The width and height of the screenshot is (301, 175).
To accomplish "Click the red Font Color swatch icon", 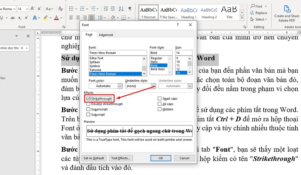I will coord(56,18).
